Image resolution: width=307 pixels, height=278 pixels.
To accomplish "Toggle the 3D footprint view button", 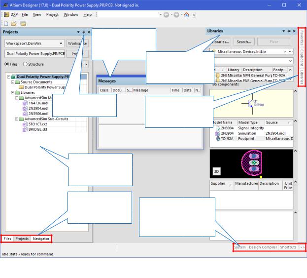I will tap(216, 171).
